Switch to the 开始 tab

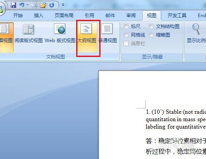pos(18,16)
